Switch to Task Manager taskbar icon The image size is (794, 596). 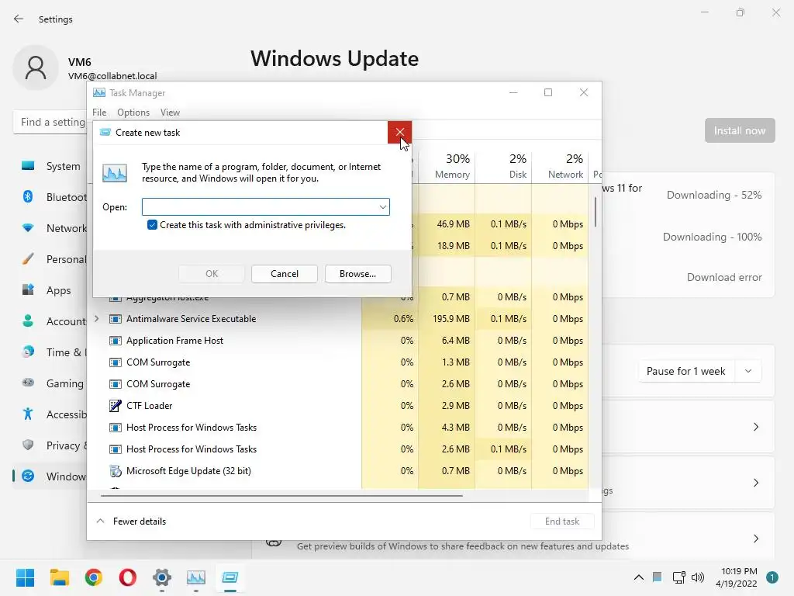click(x=196, y=577)
